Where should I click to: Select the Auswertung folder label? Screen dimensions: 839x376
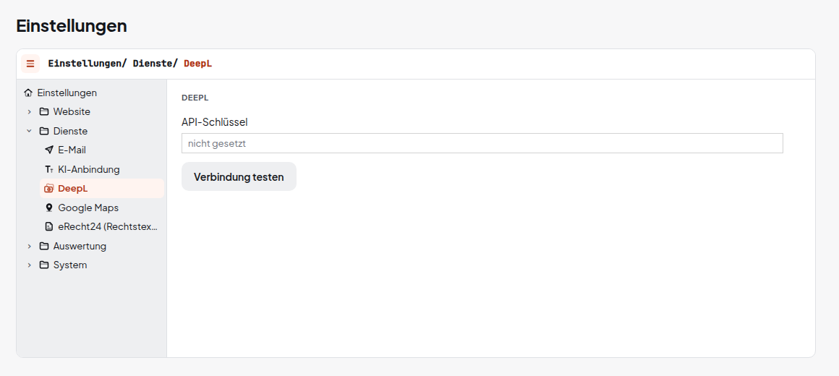[80, 246]
